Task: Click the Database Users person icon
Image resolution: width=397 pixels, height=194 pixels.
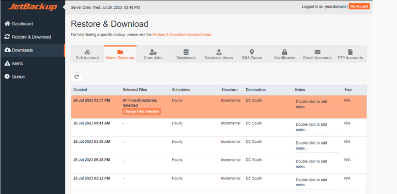Action: pos(219,52)
